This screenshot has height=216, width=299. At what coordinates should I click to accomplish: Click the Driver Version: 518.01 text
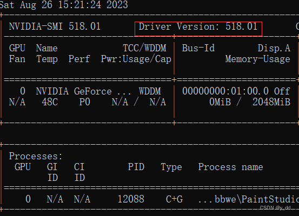point(198,26)
